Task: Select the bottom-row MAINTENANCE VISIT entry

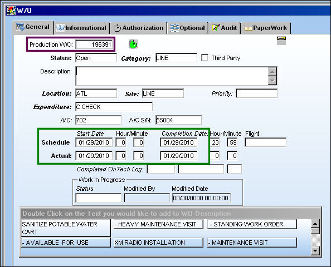Action: coord(252,243)
